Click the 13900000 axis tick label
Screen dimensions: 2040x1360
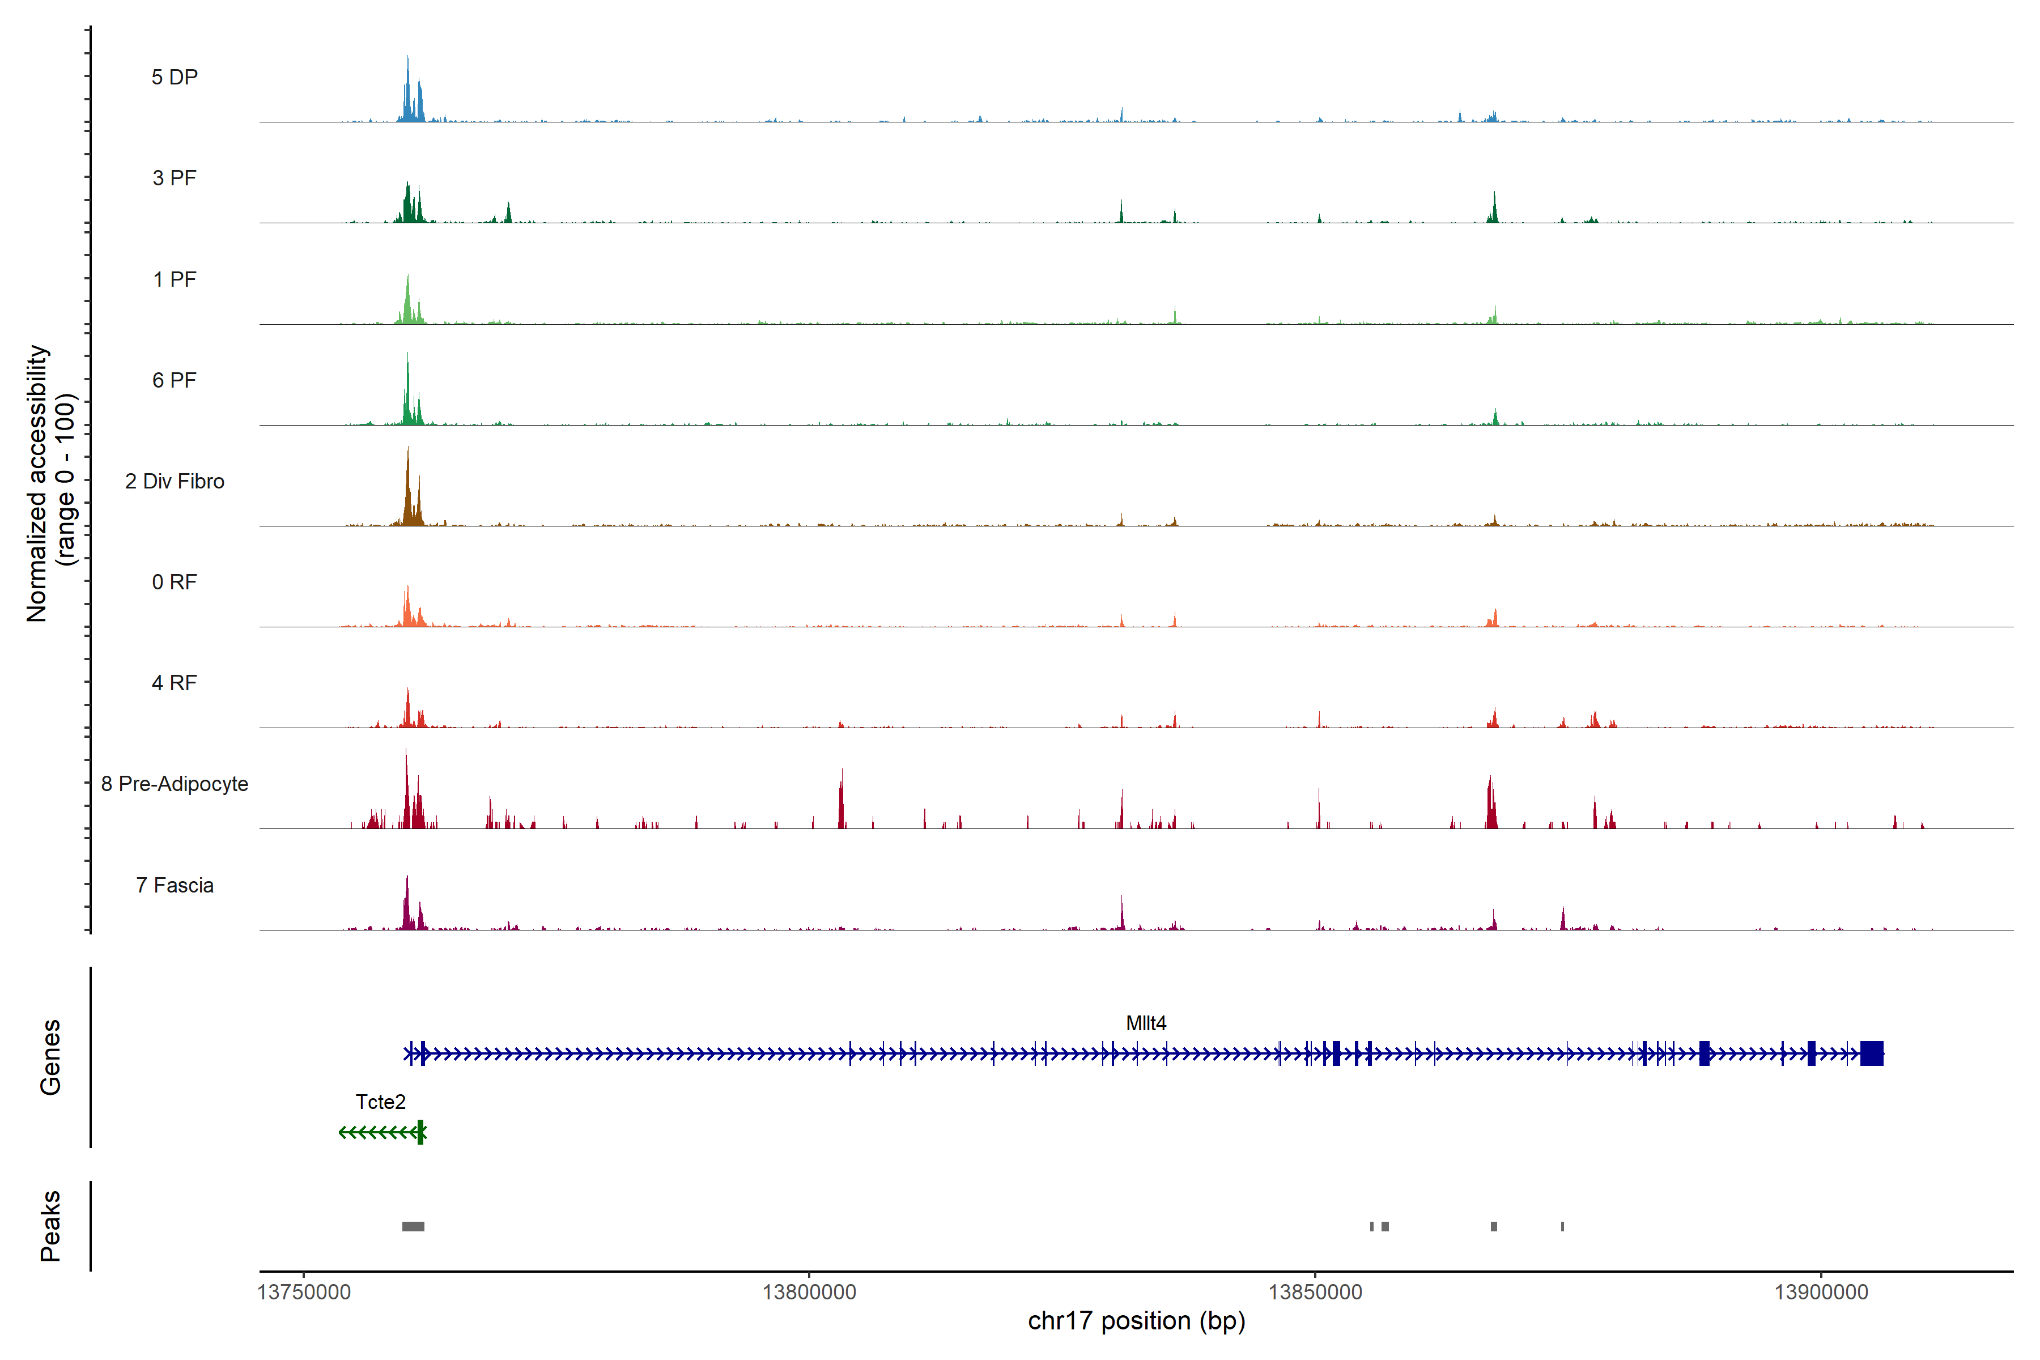point(1821,1293)
